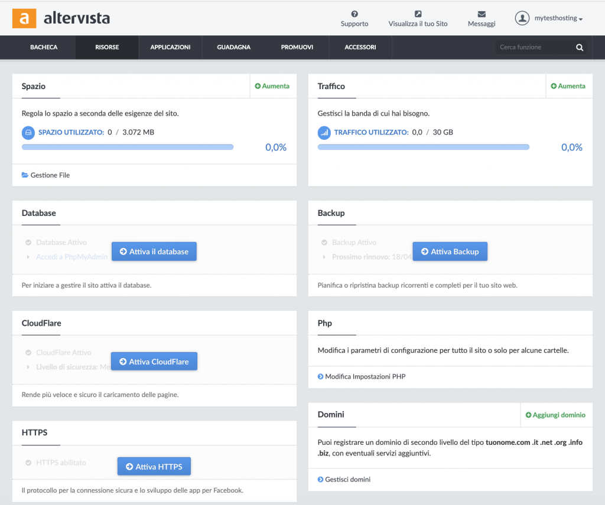Screen dimensions: 605x505
Task: Click the Attiva Backup button
Action: coord(450,251)
